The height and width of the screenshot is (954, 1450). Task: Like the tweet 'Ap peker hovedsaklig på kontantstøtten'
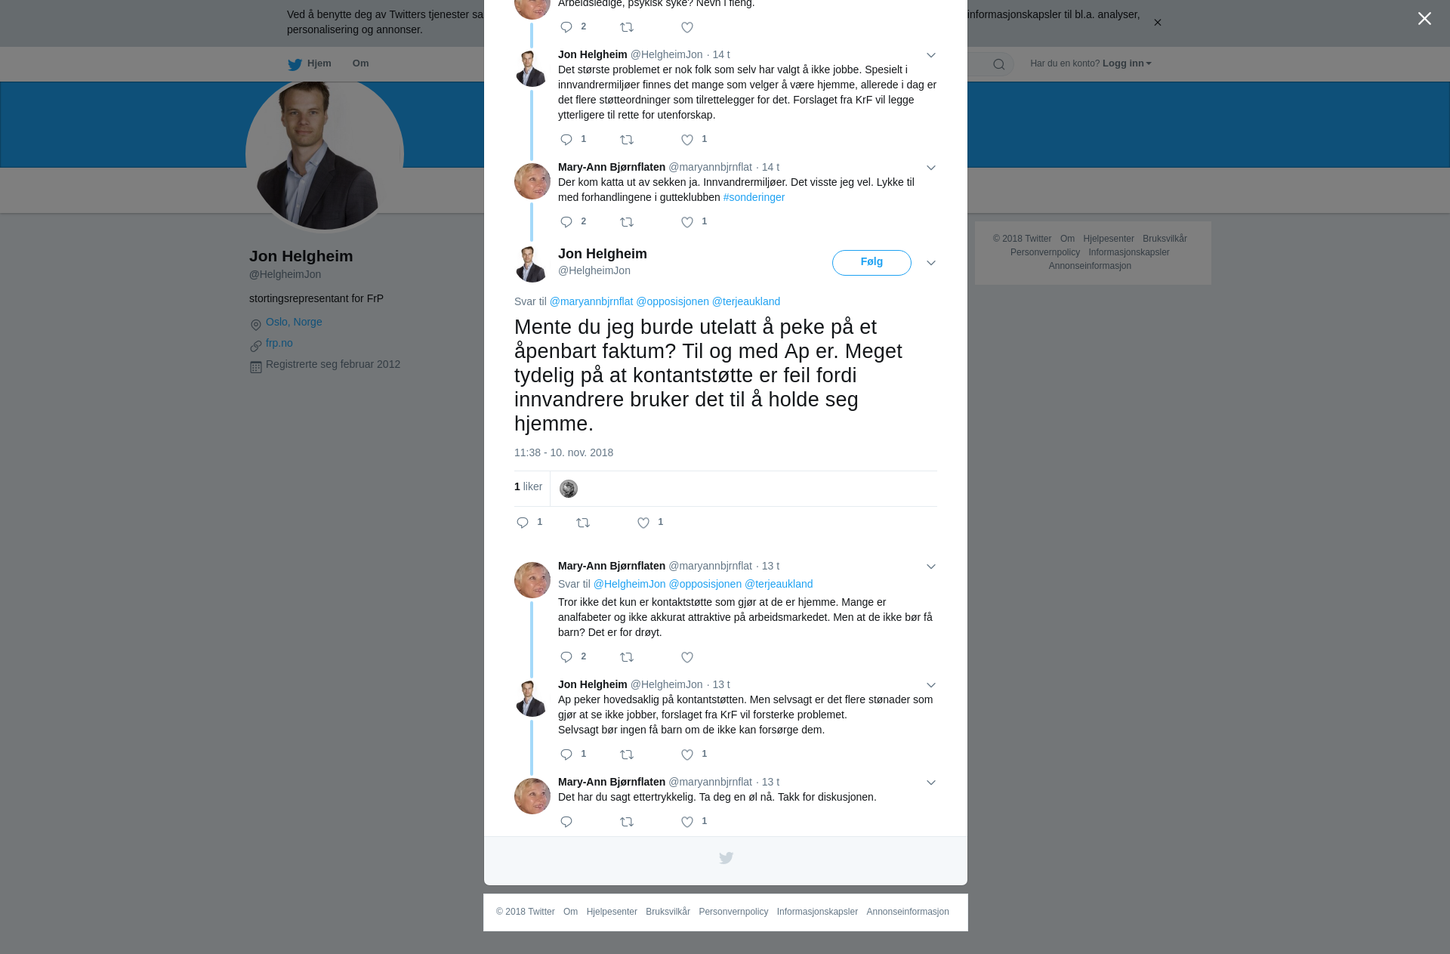coord(687,755)
